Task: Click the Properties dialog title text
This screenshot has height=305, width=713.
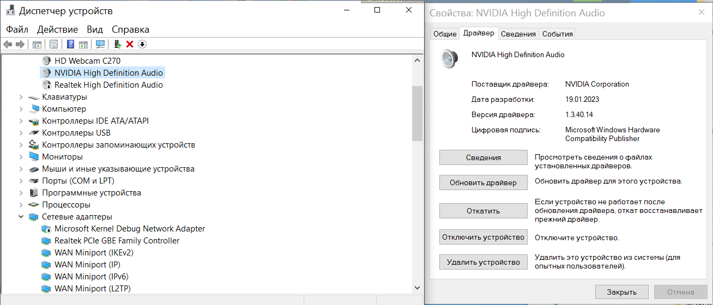Action: coord(517,13)
